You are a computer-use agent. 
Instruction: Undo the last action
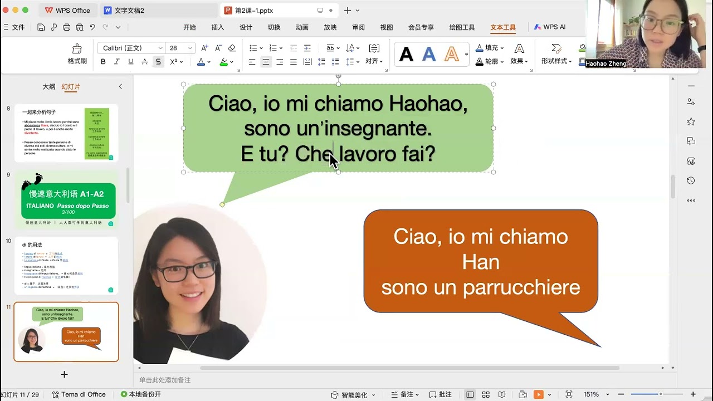pyautogui.click(x=92, y=27)
